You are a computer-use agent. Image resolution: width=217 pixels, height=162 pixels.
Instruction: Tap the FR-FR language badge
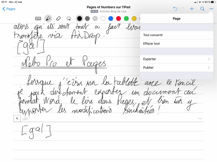coord(94,12)
